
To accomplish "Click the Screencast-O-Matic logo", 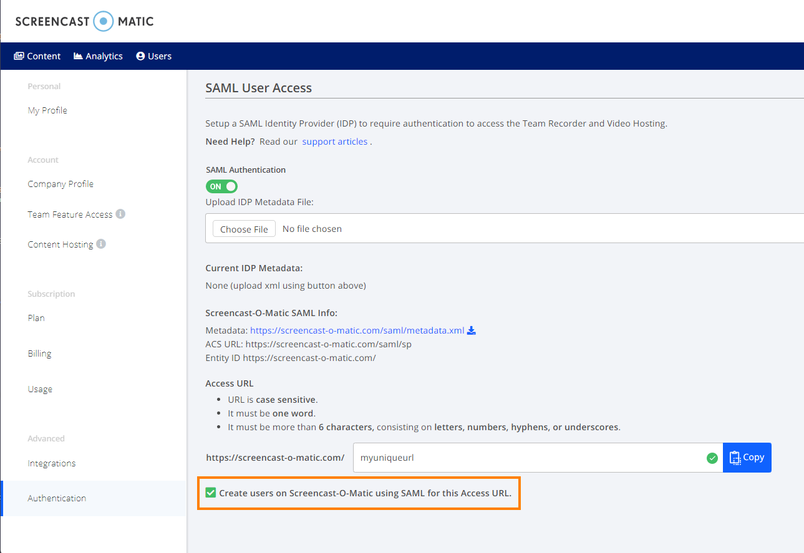I will [x=84, y=21].
